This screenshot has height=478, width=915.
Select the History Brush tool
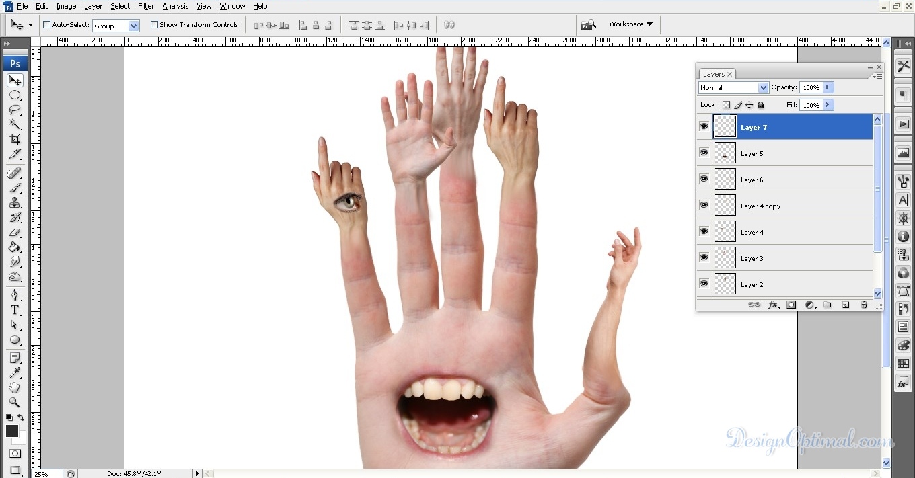[x=15, y=217]
